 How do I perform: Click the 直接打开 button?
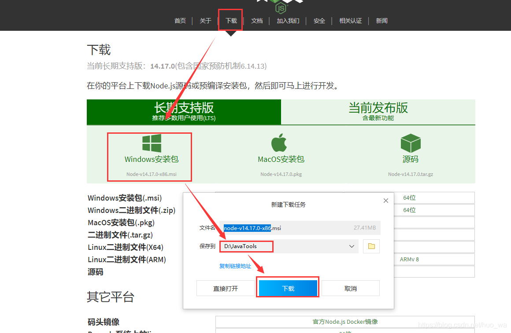click(x=226, y=289)
